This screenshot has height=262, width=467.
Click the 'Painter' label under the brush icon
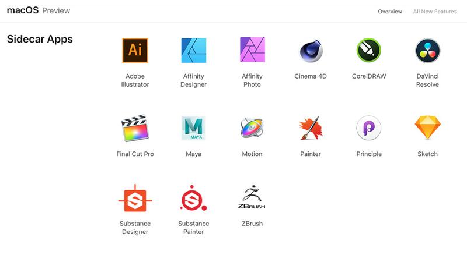[311, 154]
